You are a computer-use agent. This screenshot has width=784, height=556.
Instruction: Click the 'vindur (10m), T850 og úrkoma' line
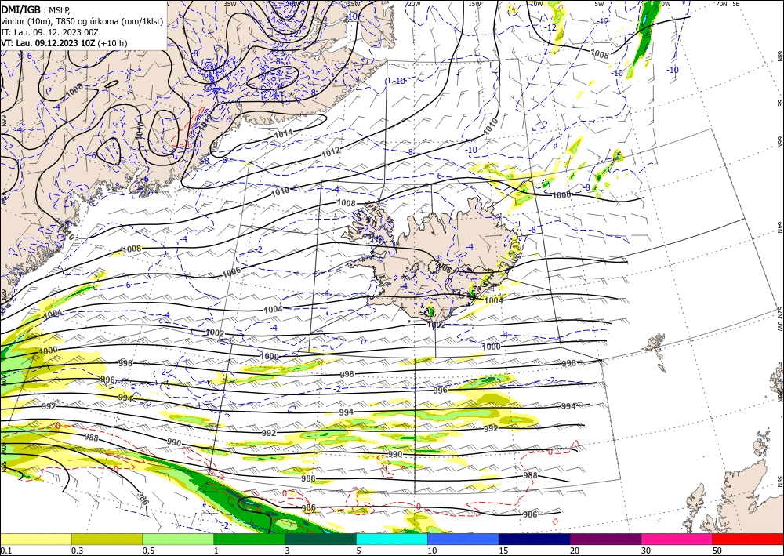click(82, 21)
